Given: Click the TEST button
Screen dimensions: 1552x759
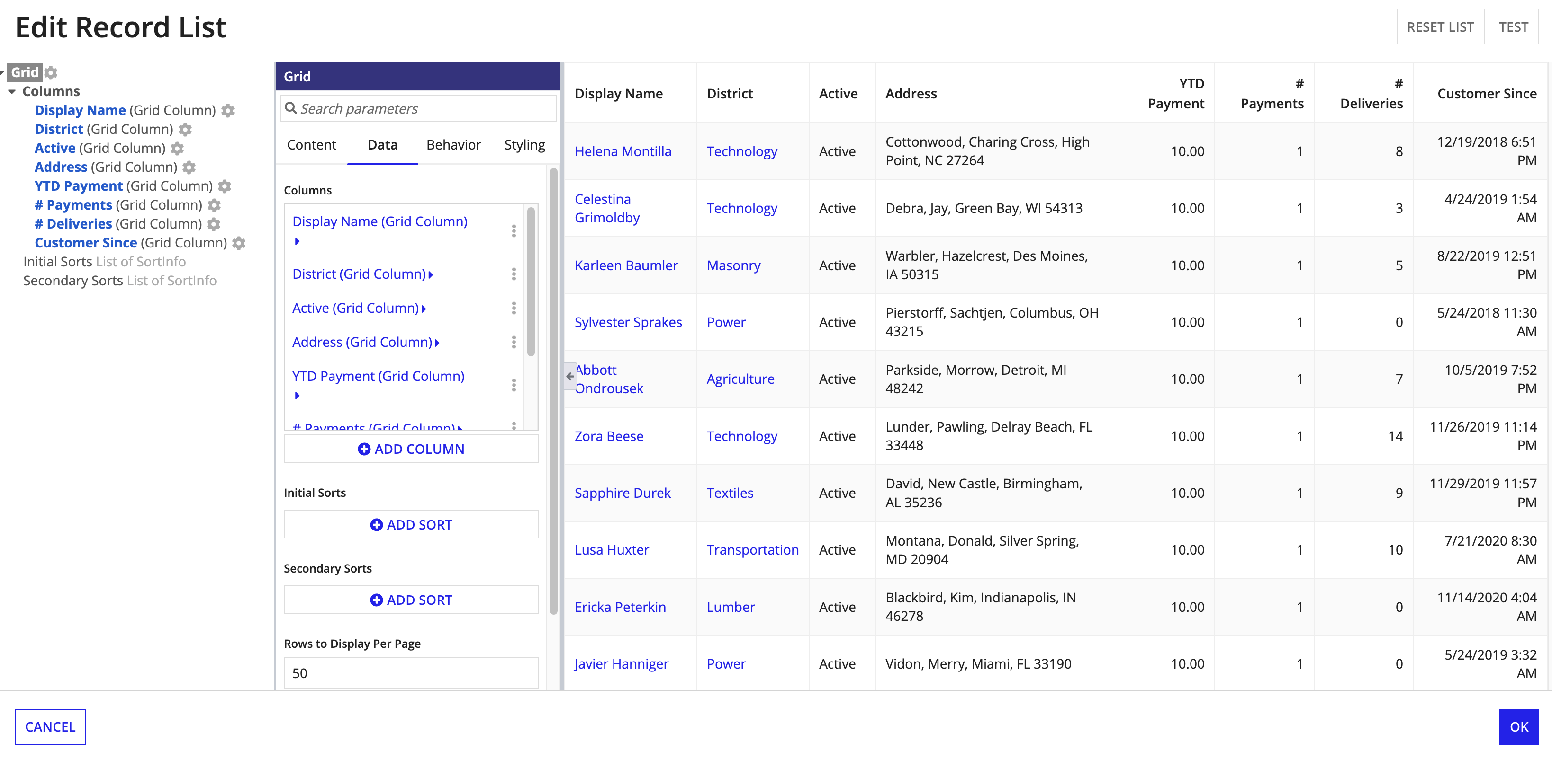Looking at the screenshot, I should tap(1514, 27).
